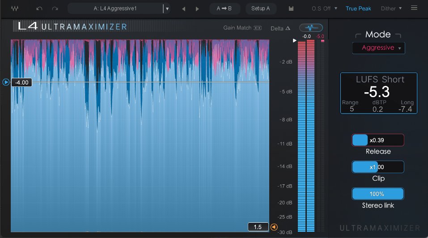Load the previous preset arrow
Image resolution: width=428 pixels, height=238 pixels.
[184, 9]
